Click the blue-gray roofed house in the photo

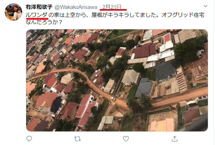tap(144, 88)
